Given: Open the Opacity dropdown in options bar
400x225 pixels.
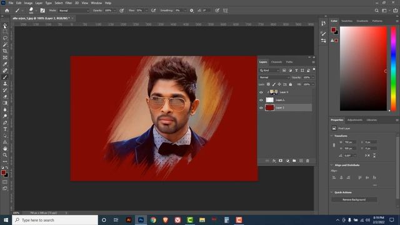Looking at the screenshot, I should pyautogui.click(x=114, y=11).
